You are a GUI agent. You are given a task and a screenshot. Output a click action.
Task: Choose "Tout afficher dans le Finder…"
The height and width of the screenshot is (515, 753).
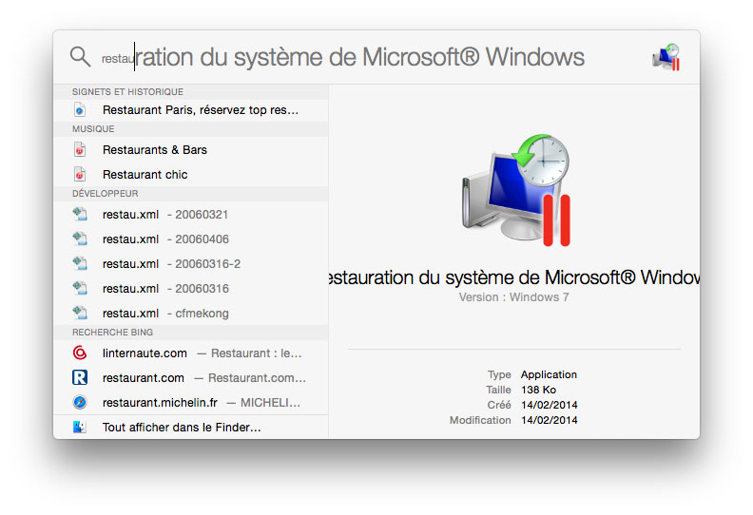pos(191,428)
